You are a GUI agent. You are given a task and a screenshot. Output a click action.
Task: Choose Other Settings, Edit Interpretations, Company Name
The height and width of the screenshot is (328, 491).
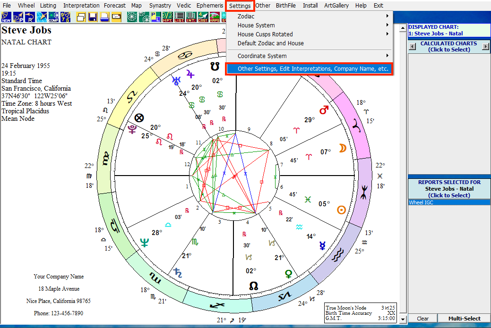coord(310,69)
